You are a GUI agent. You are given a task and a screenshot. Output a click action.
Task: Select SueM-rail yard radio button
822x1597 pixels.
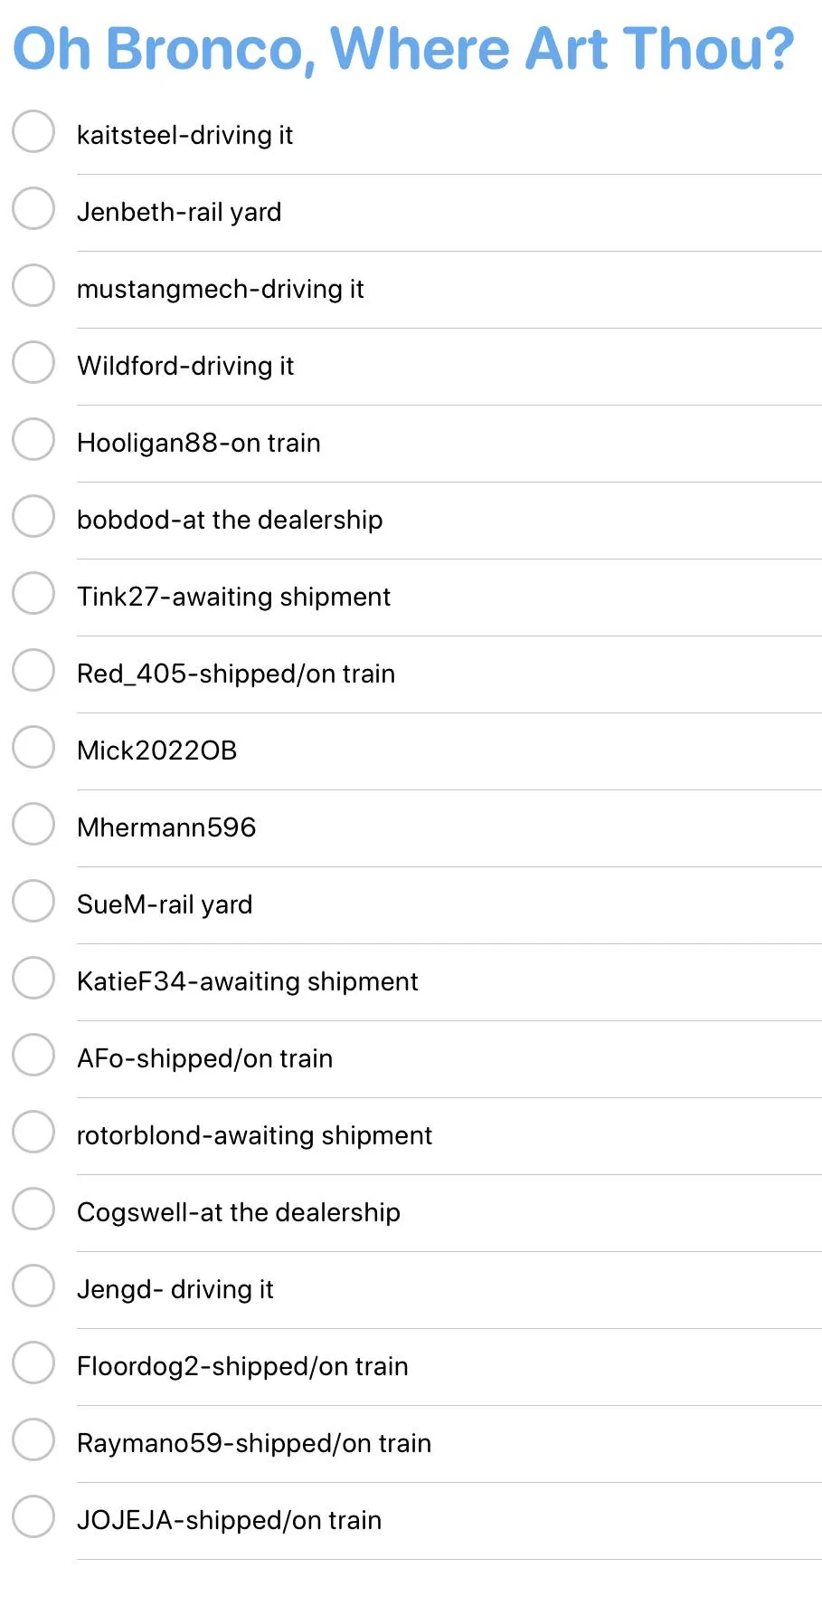click(x=33, y=901)
